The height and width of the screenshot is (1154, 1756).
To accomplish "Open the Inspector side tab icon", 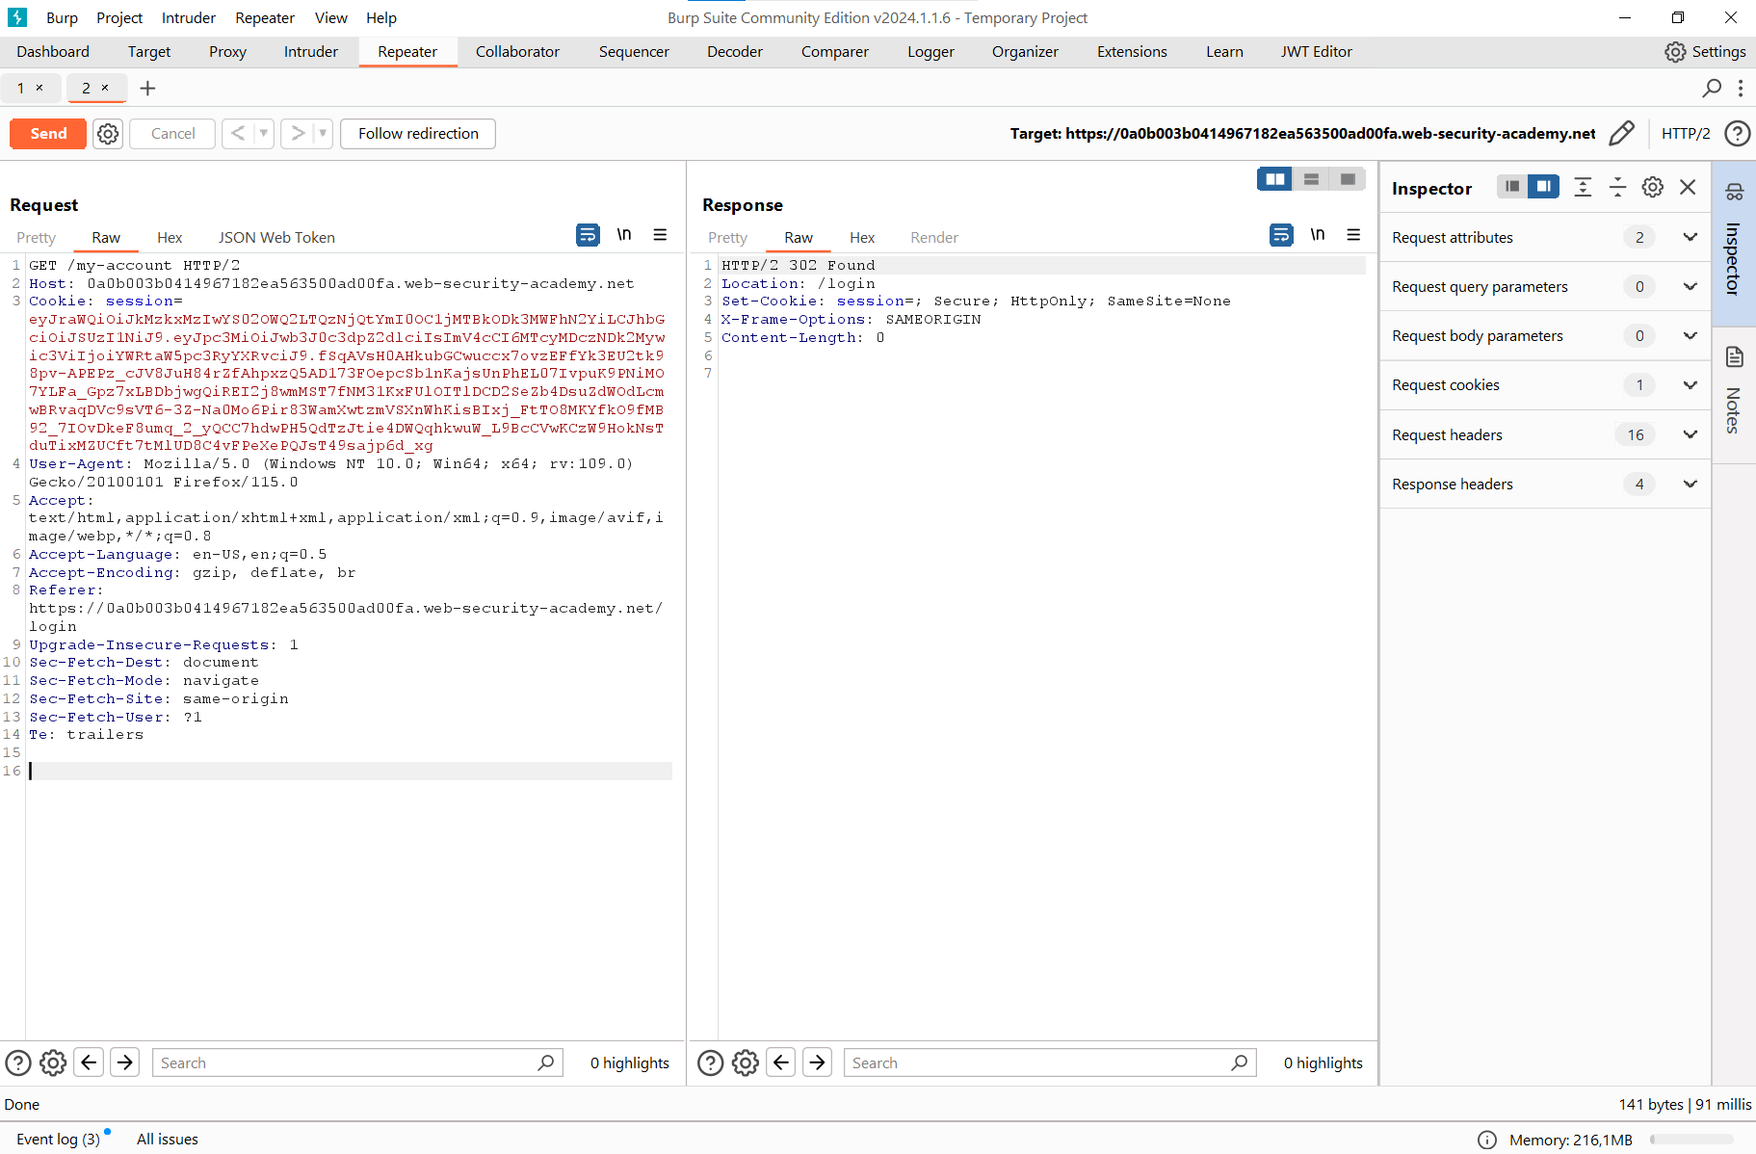I will point(1735,243).
